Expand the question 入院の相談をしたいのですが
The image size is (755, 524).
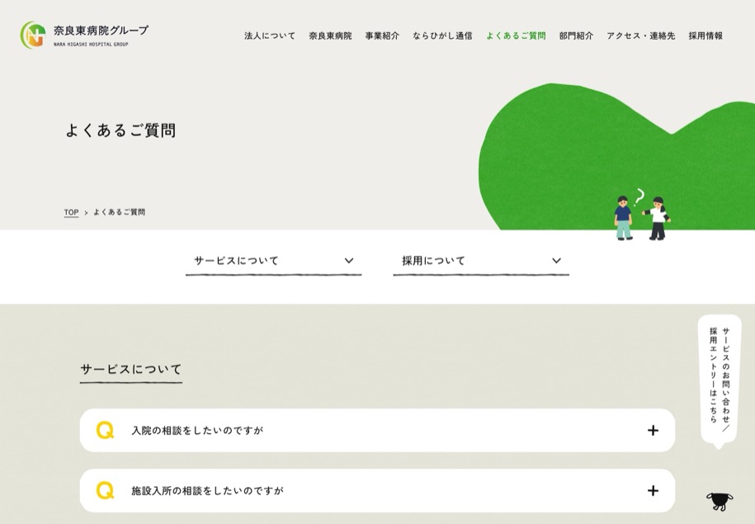click(377, 430)
